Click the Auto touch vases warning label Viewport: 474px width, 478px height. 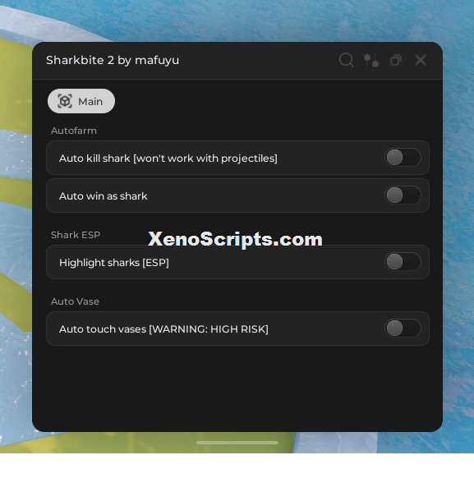163,329
